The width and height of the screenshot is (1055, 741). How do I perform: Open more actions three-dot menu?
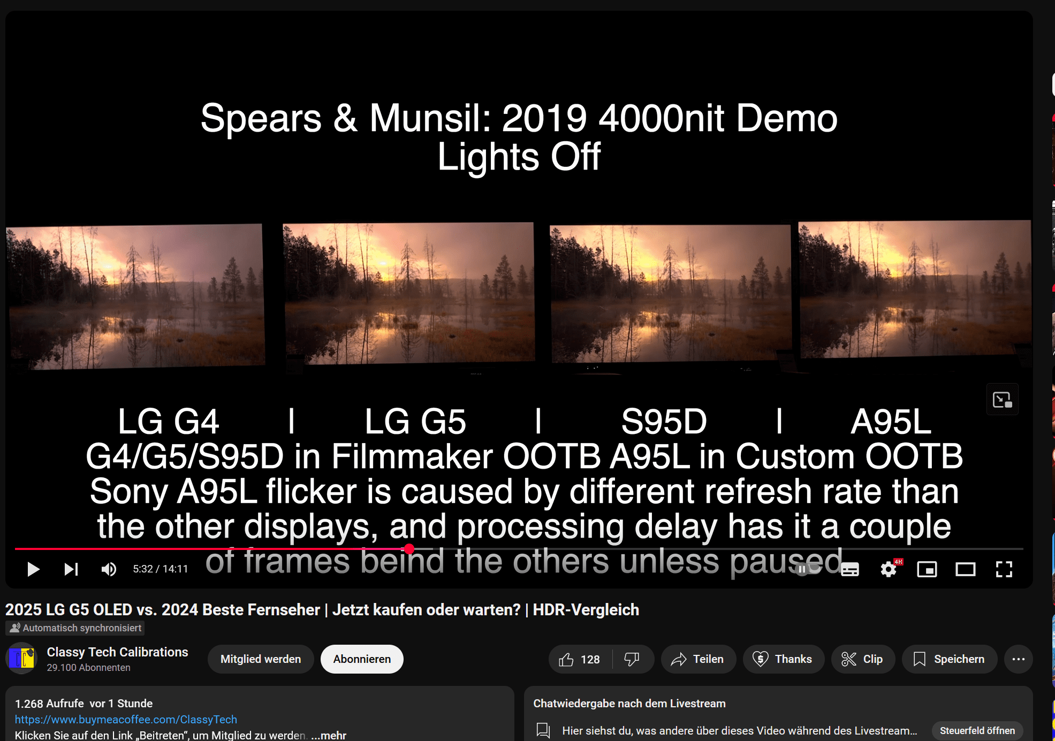tap(1019, 659)
